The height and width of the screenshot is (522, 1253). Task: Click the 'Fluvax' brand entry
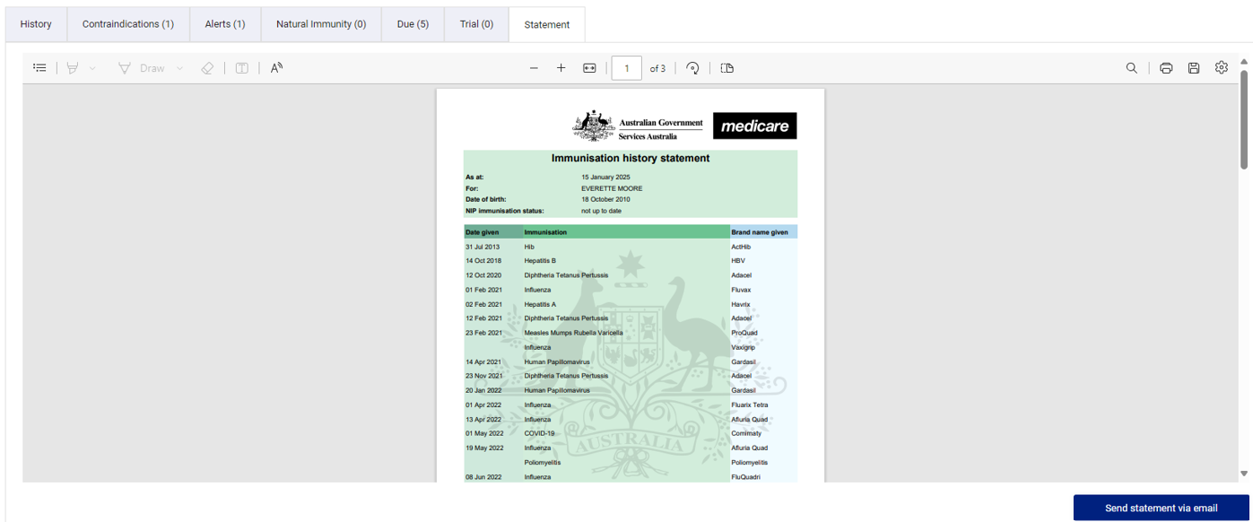click(x=742, y=290)
